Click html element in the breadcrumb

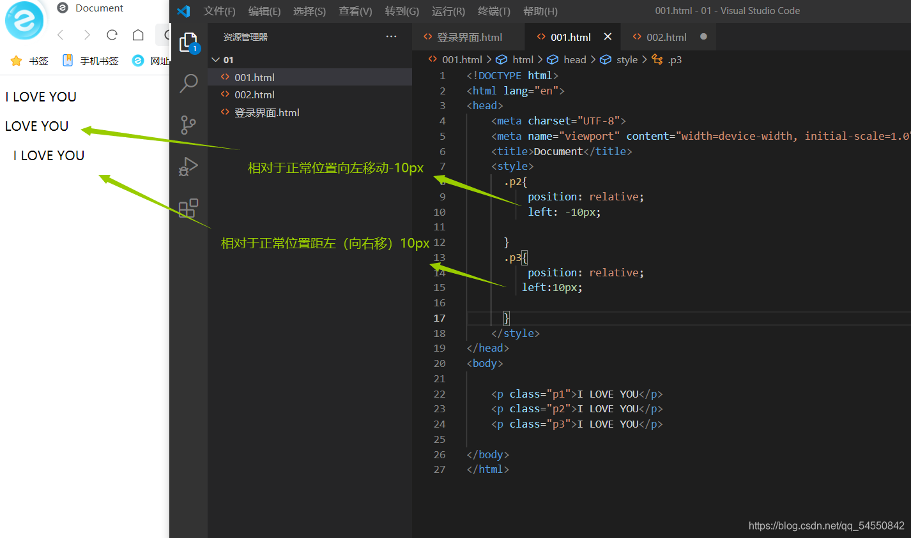click(x=516, y=59)
